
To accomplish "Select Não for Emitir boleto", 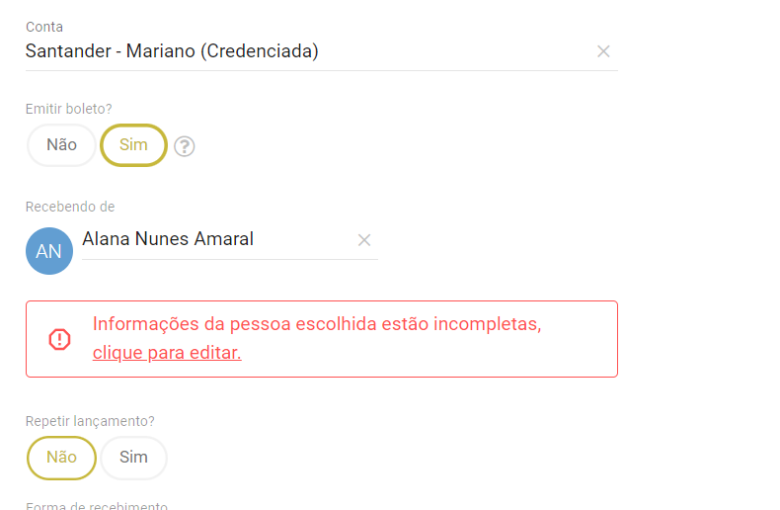I will click(x=61, y=145).
